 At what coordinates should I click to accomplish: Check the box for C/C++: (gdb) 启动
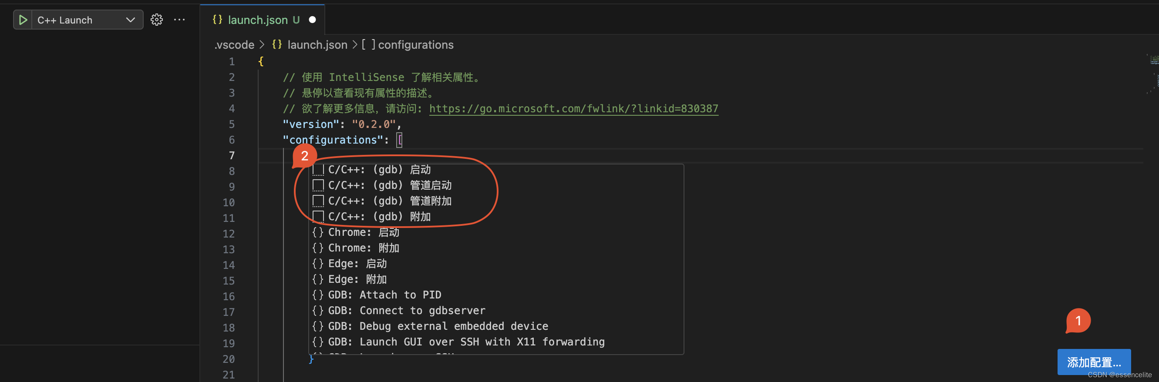coord(320,169)
